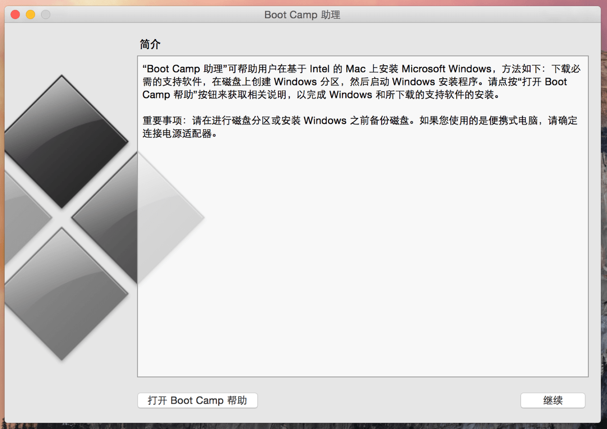
Task: Click the desktop wallpaper below the window
Action: pyautogui.click(x=306, y=426)
